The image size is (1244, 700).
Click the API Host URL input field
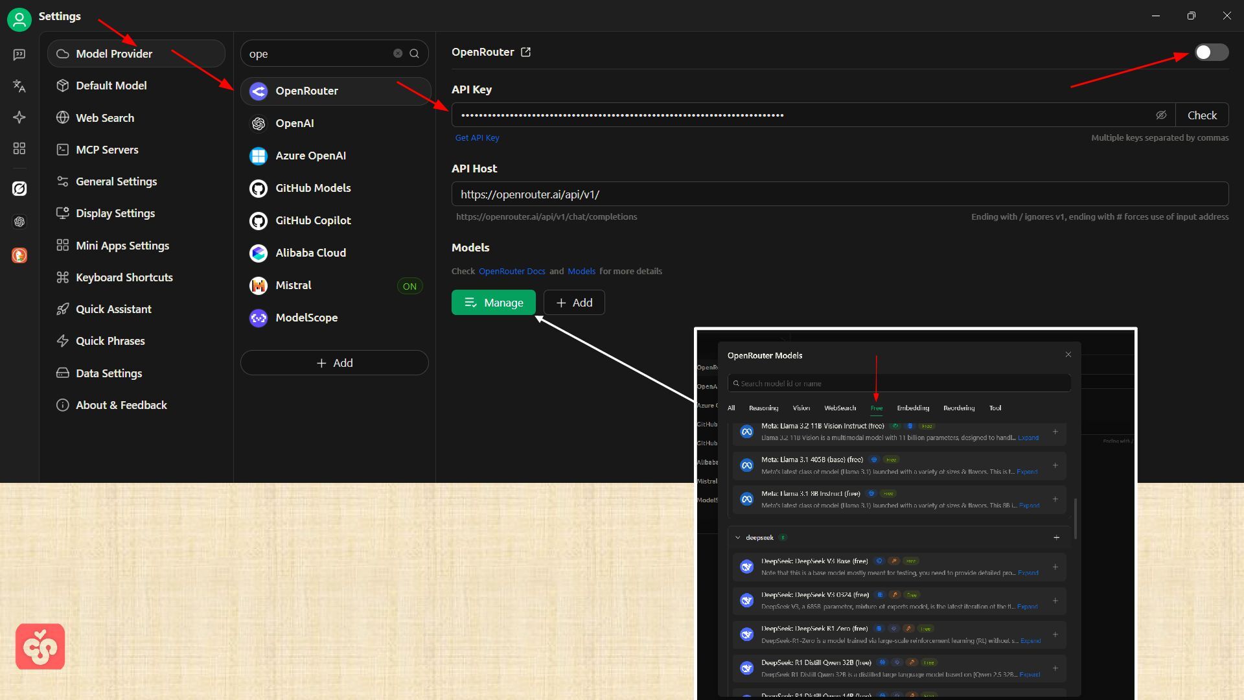840,194
